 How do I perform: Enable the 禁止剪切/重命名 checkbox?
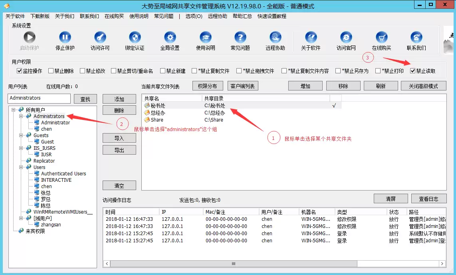tap(114, 71)
